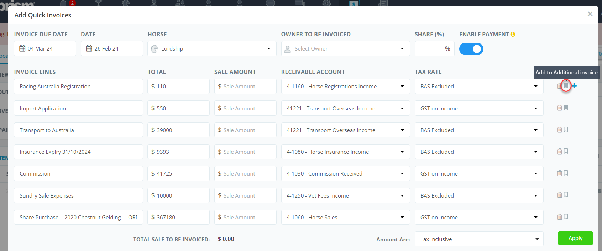Bookmark the Commission line for additional invoice
Image resolution: width=602 pixels, height=251 pixels.
tap(566, 173)
